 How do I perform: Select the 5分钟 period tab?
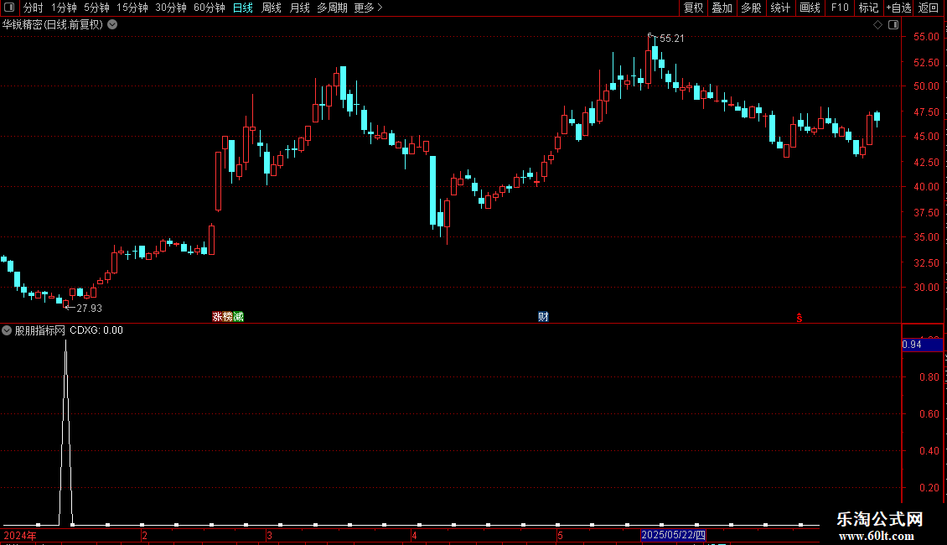coord(96,8)
